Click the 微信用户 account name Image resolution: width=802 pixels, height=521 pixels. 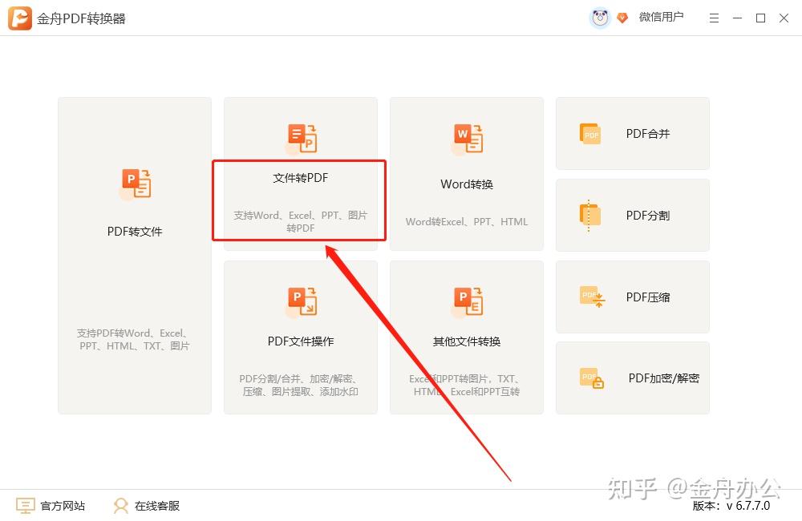(662, 17)
